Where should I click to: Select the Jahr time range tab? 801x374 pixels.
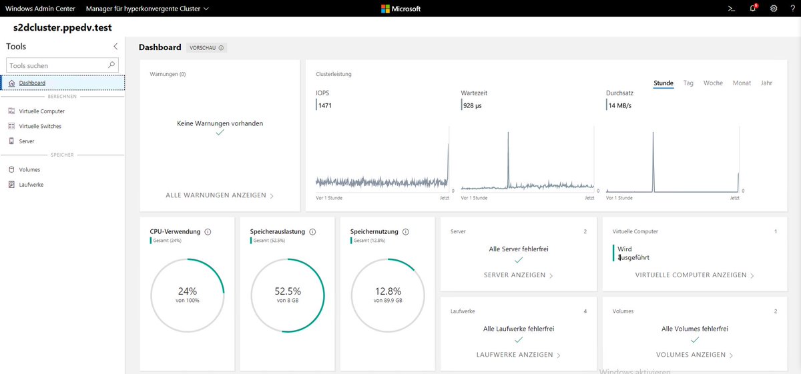pyautogui.click(x=766, y=83)
